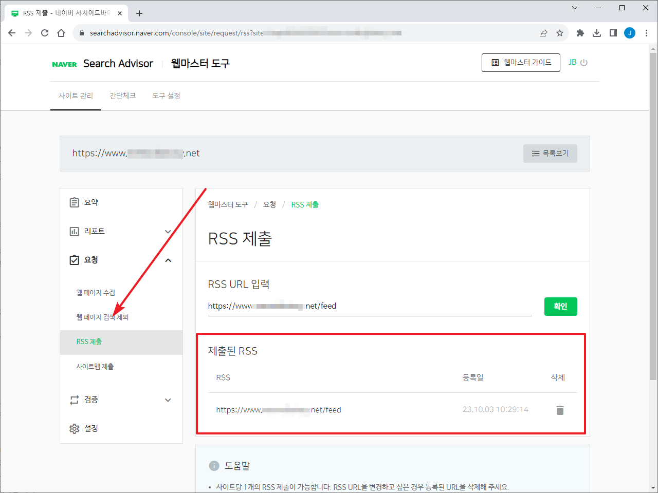Click the 요청 checklist icon in sidebar
Viewport: 658px width, 493px height.
[x=75, y=260]
